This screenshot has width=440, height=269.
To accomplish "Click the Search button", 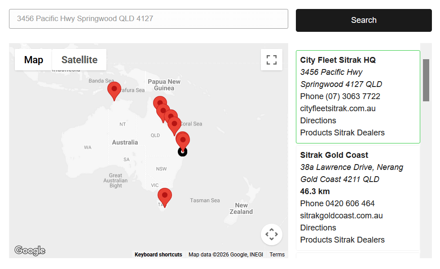I will [364, 20].
